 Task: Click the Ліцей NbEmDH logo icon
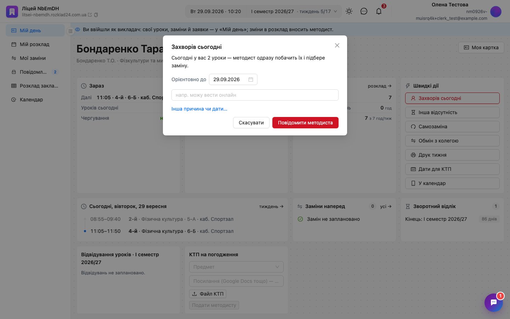pyautogui.click(x=12, y=12)
